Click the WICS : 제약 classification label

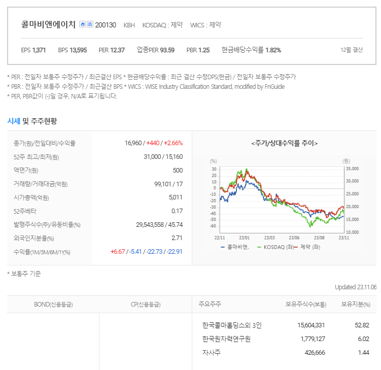pos(205,25)
